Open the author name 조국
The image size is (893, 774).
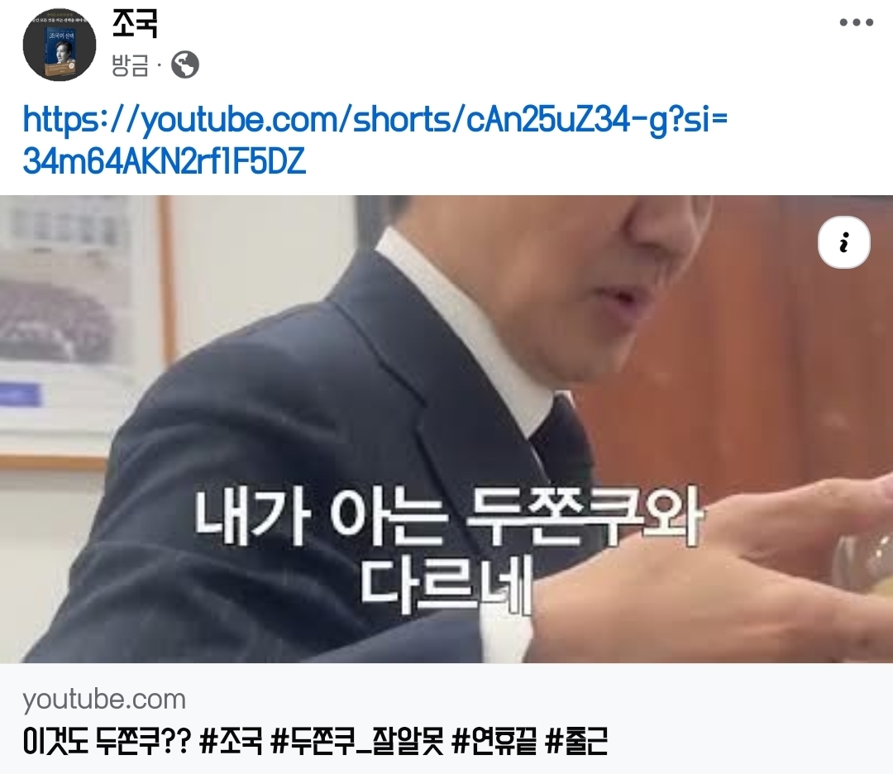[135, 24]
